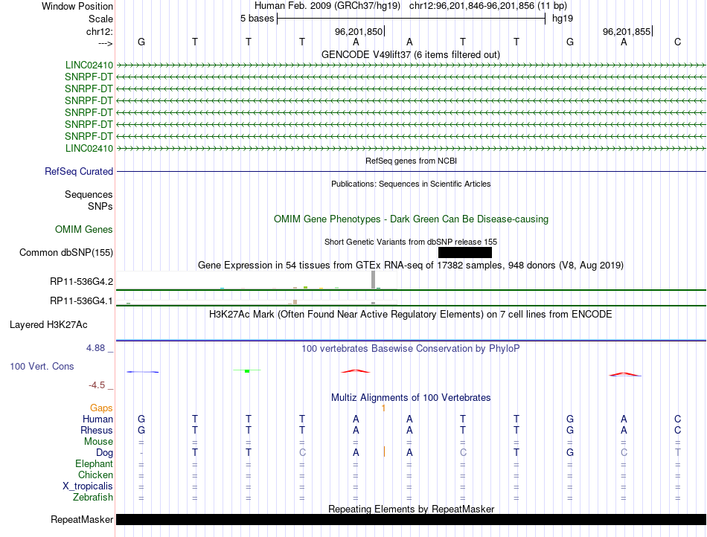The image size is (707, 537).
Task: Open Multiz Alignments of 100 Vertebrates title
Action: 411,397
